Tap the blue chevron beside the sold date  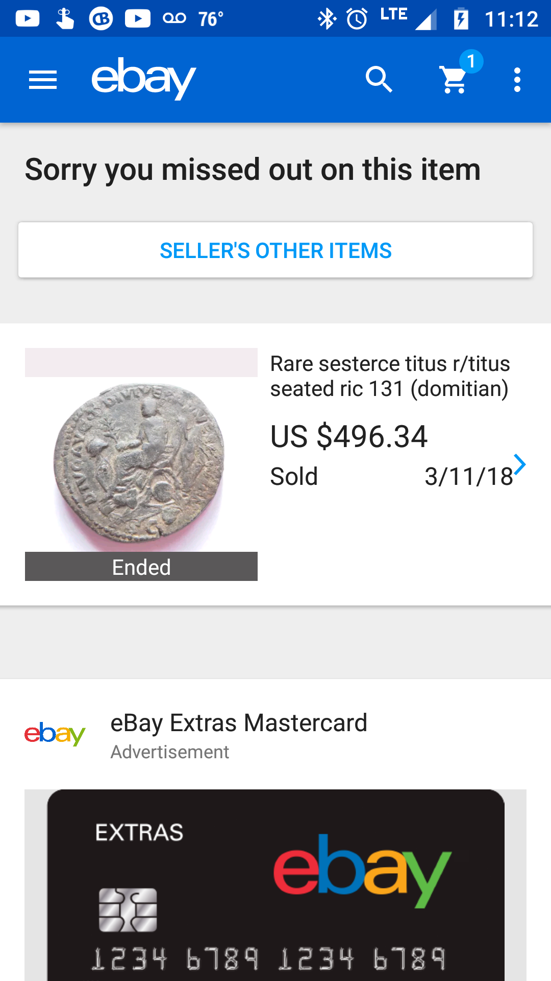(519, 464)
